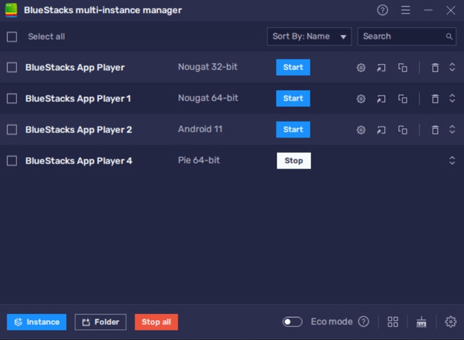Select BlueStacks App Player 2 checkbox

pyautogui.click(x=12, y=129)
